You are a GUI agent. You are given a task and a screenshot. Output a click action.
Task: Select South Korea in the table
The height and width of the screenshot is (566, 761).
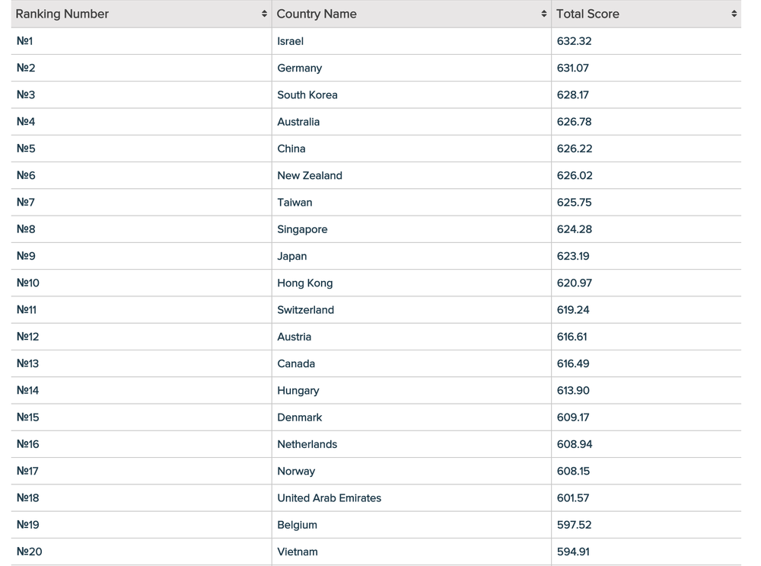point(307,95)
